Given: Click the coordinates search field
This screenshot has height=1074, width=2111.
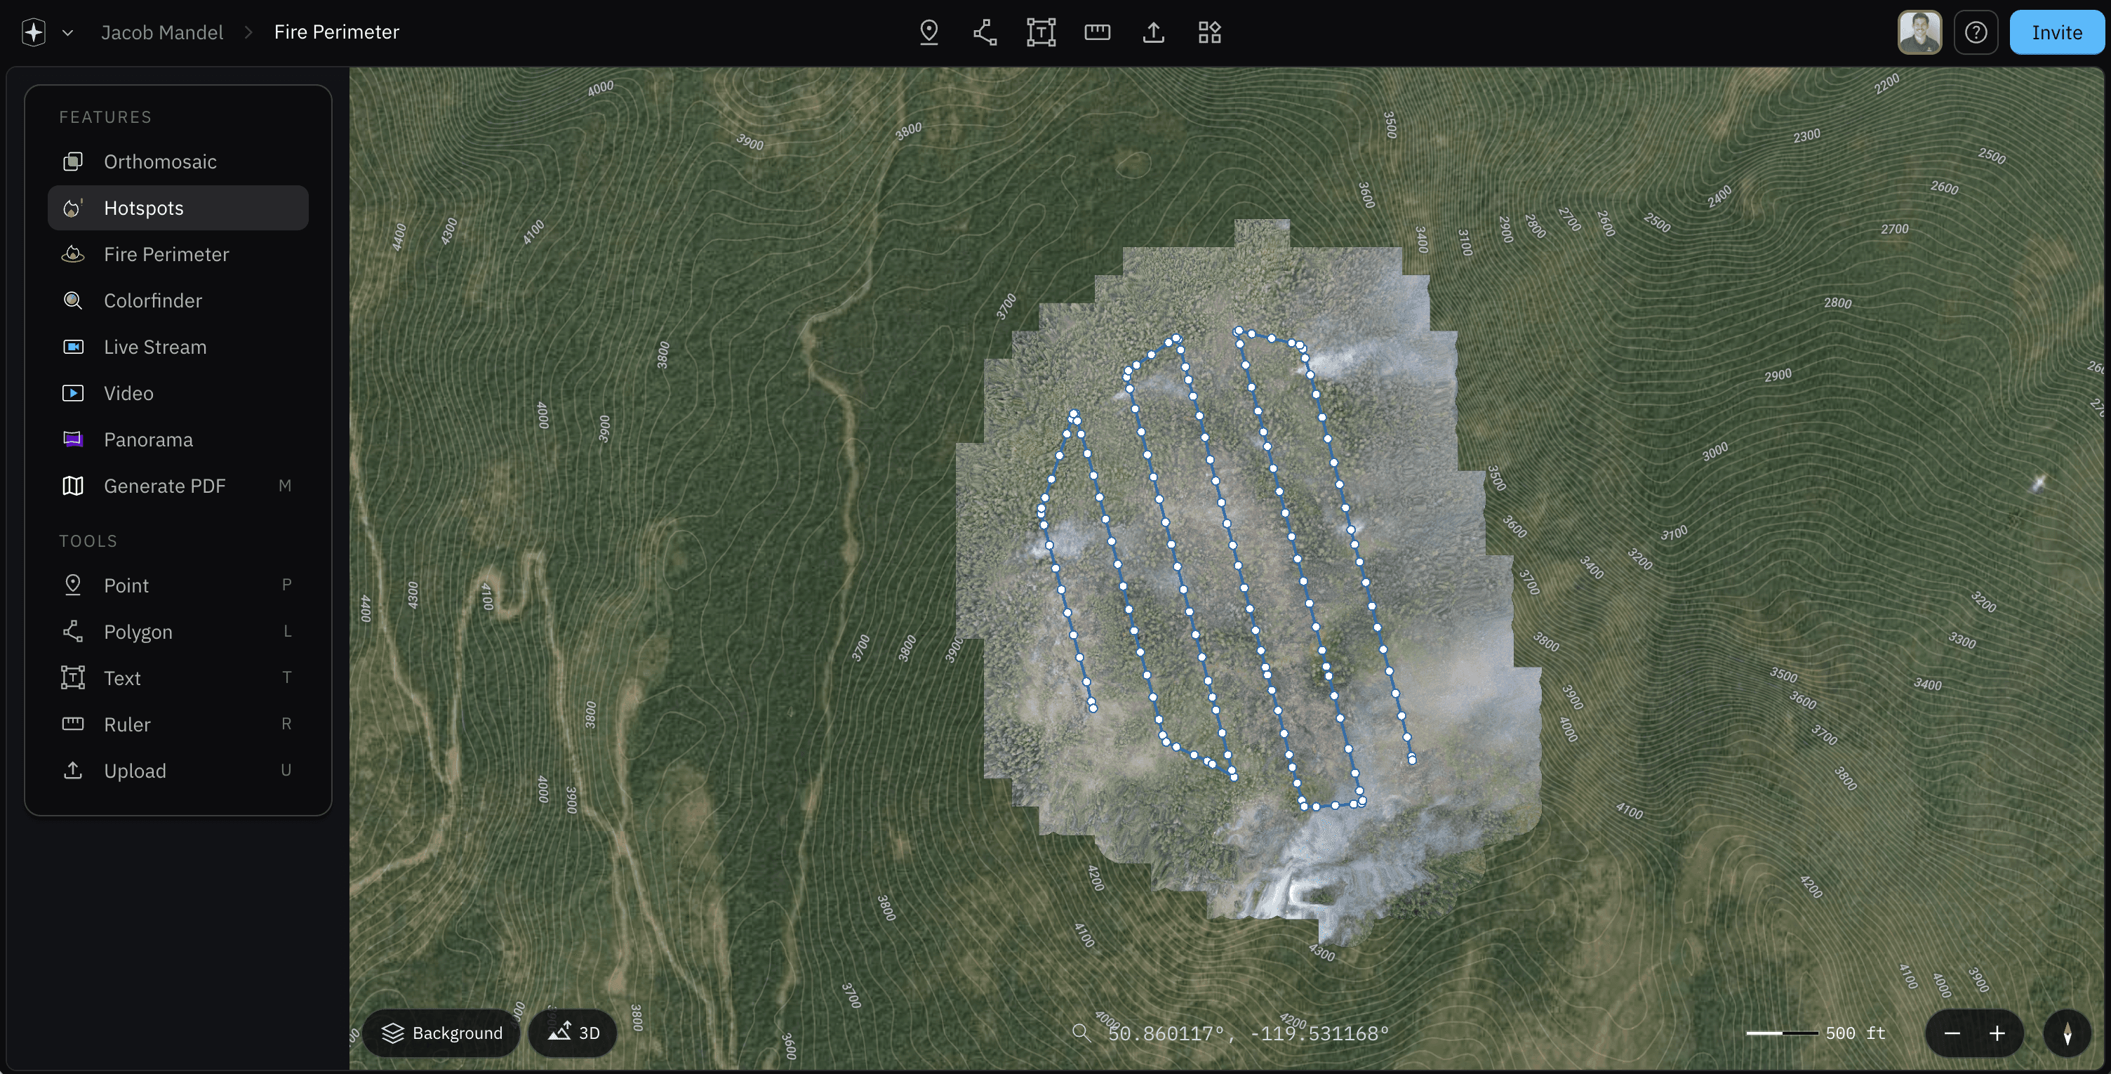Looking at the screenshot, I should pyautogui.click(x=1247, y=1033).
